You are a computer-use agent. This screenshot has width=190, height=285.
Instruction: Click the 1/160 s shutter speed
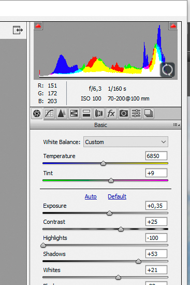coord(117,89)
